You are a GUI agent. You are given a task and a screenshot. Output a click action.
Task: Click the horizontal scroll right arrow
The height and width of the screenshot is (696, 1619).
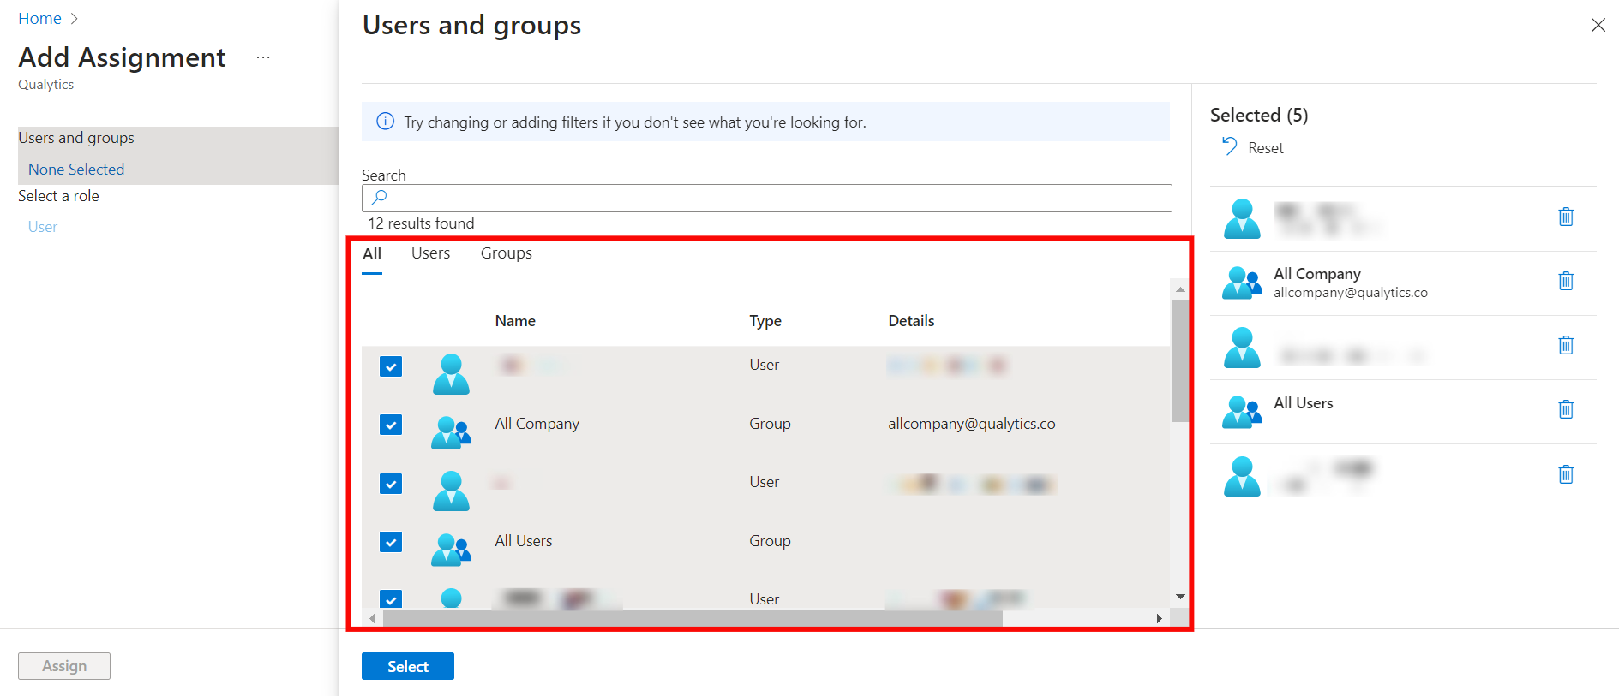(x=1159, y=618)
